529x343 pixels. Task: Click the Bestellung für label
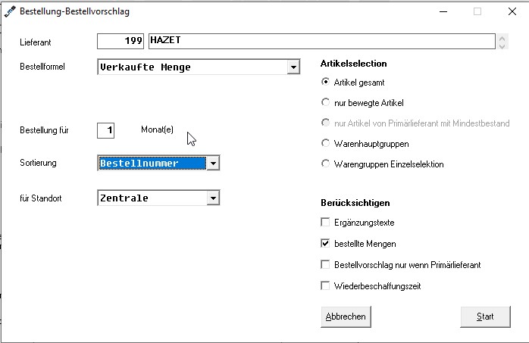[x=44, y=130]
